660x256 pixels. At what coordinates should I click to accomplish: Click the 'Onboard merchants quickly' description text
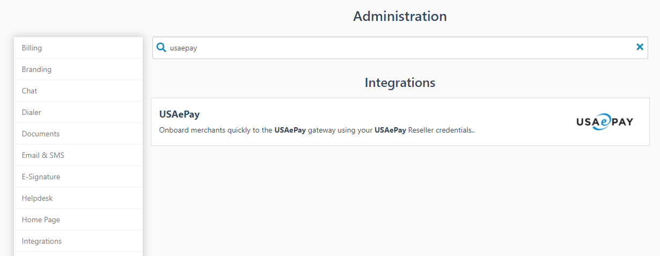216,130
